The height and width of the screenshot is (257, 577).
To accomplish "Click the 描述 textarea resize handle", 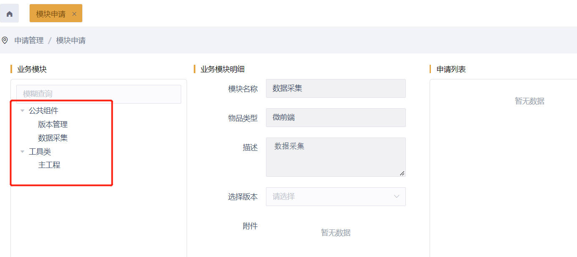I will click(x=402, y=173).
